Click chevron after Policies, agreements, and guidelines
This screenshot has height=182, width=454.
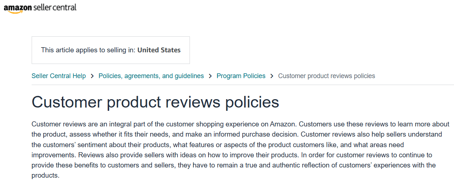[210, 76]
